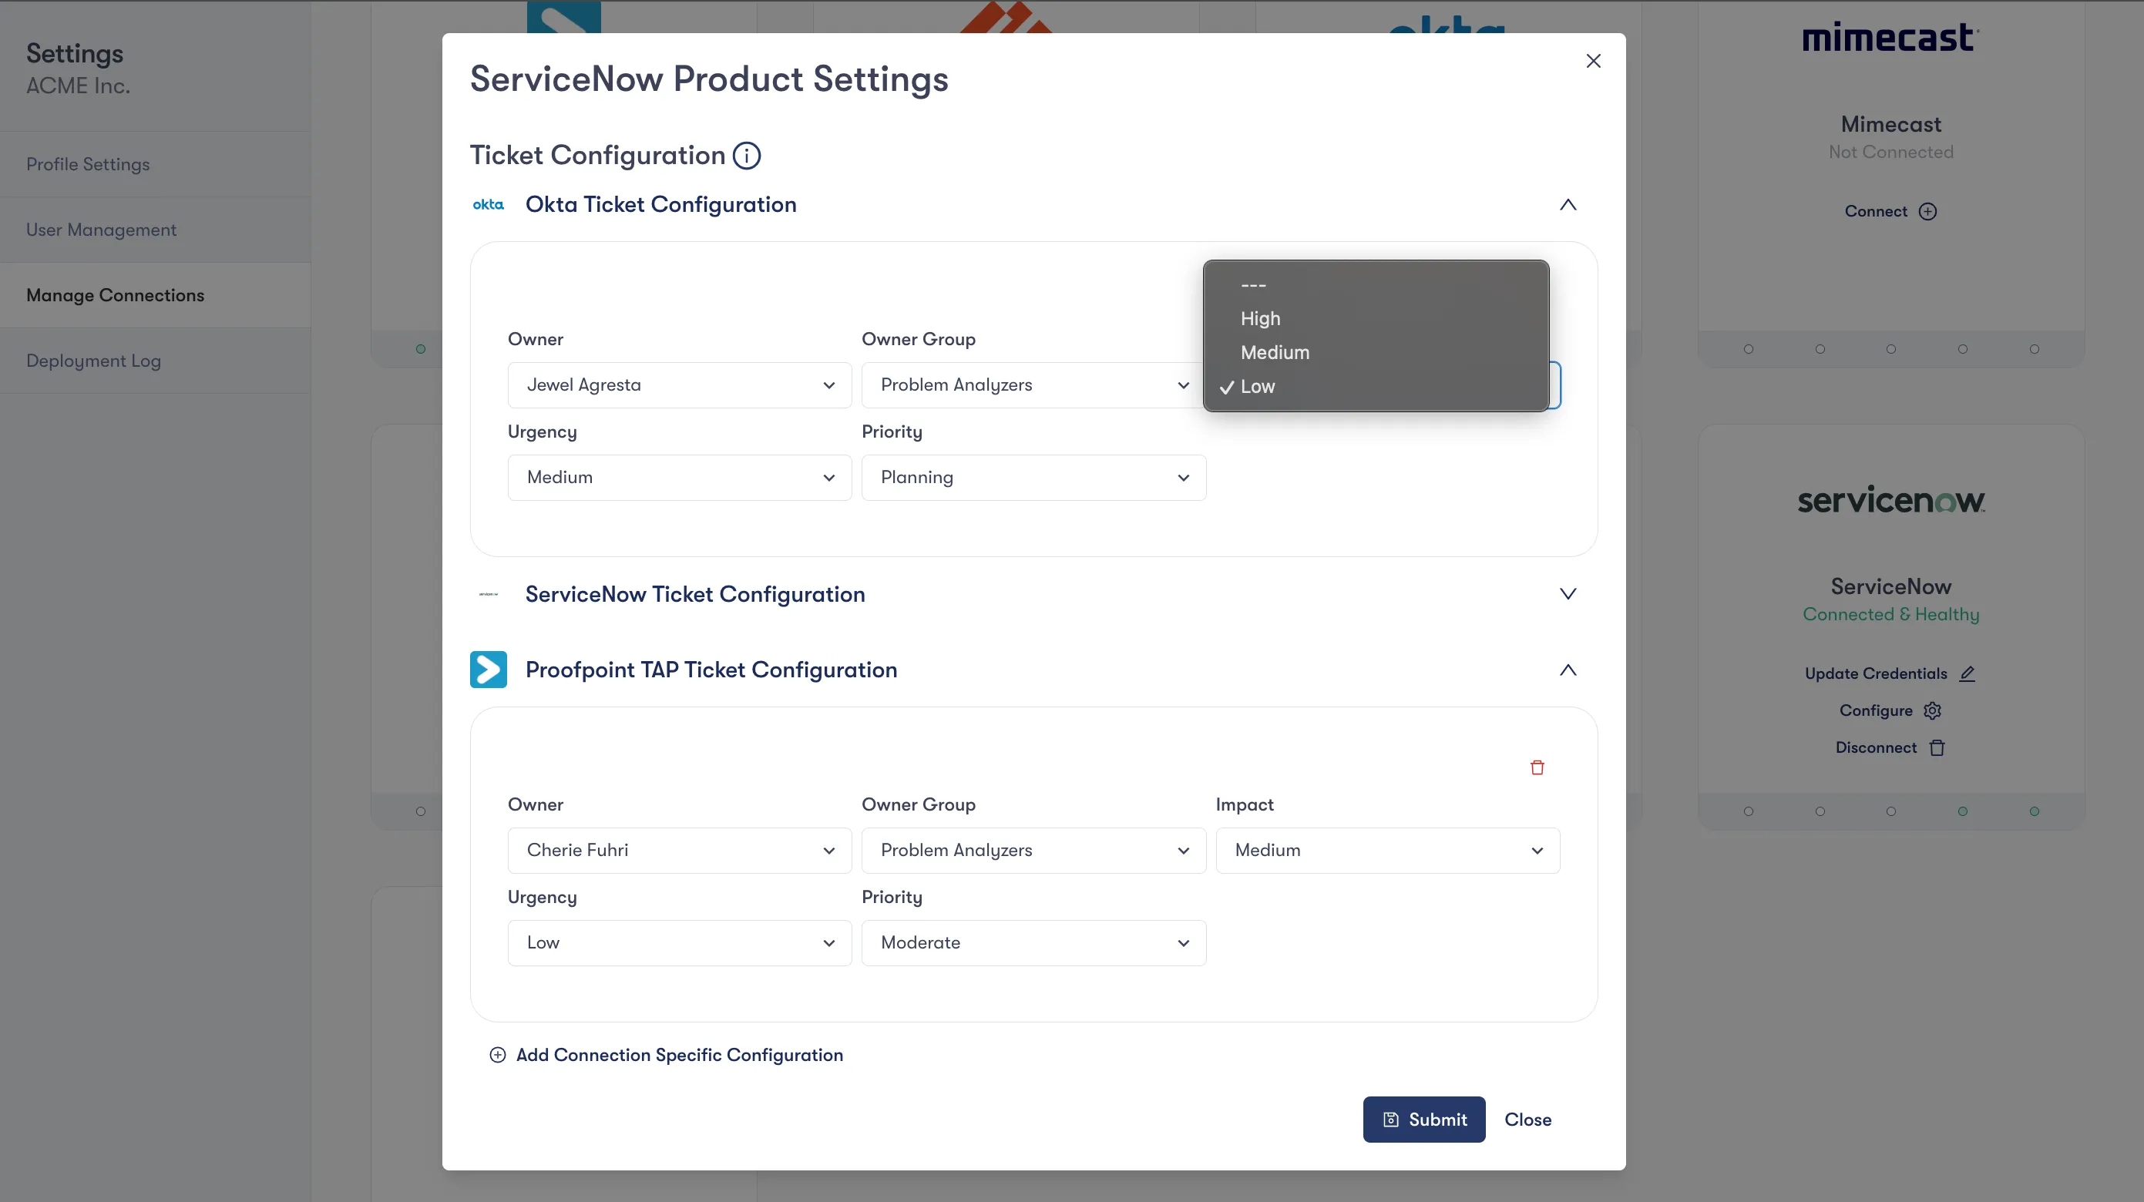Go to Deployment Log in the sidebar
This screenshot has width=2144, height=1202.
tap(93, 361)
